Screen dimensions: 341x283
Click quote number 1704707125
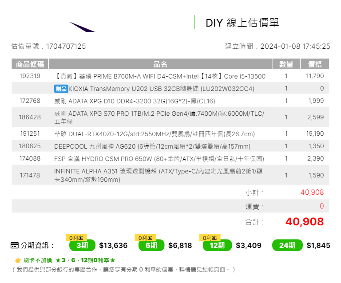pos(66,46)
